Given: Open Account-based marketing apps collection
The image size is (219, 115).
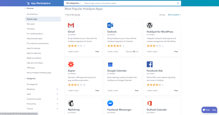Looking at the screenshot, I should [x=39, y=73].
